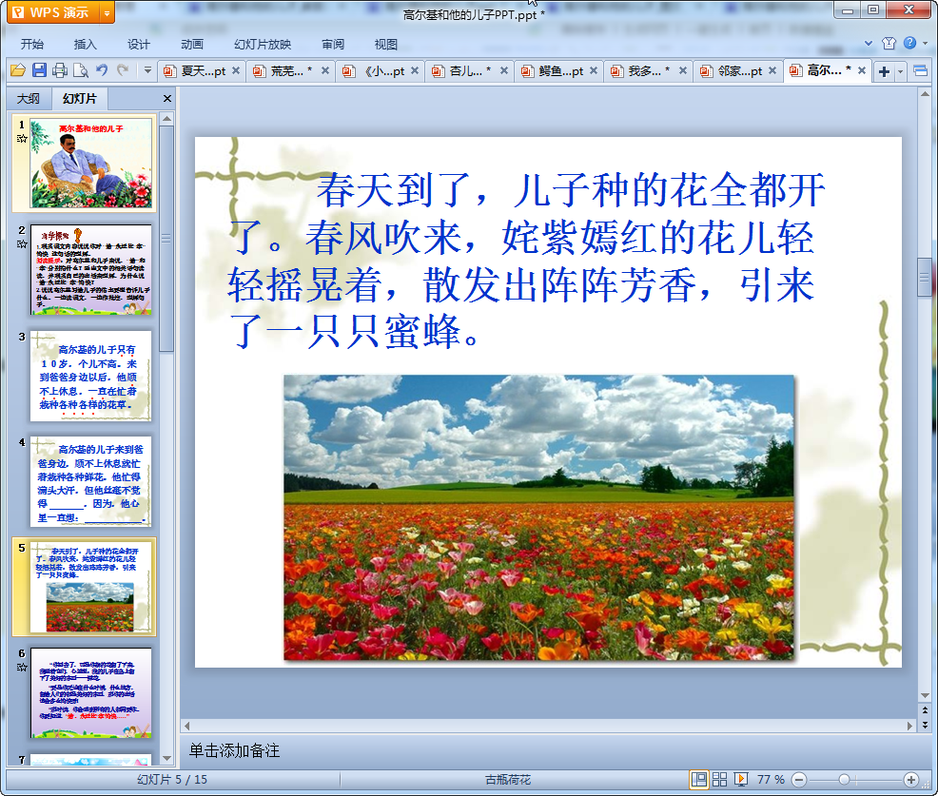Image resolution: width=938 pixels, height=796 pixels.
Task: Click the zoom out minus button
Action: [799, 780]
